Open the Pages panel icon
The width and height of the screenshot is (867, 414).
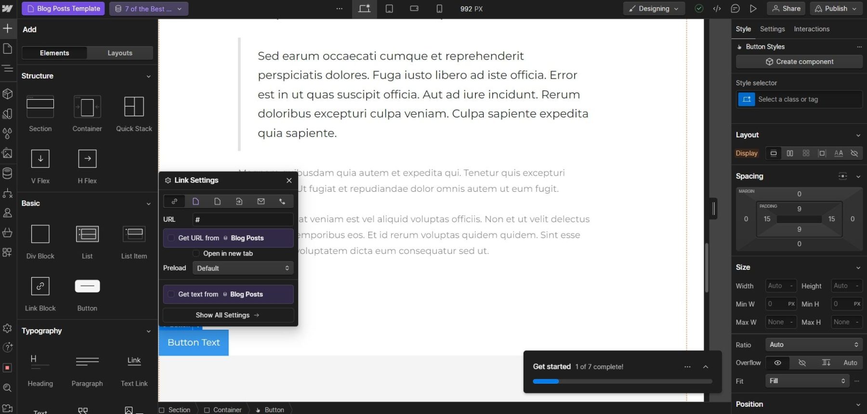click(8, 48)
